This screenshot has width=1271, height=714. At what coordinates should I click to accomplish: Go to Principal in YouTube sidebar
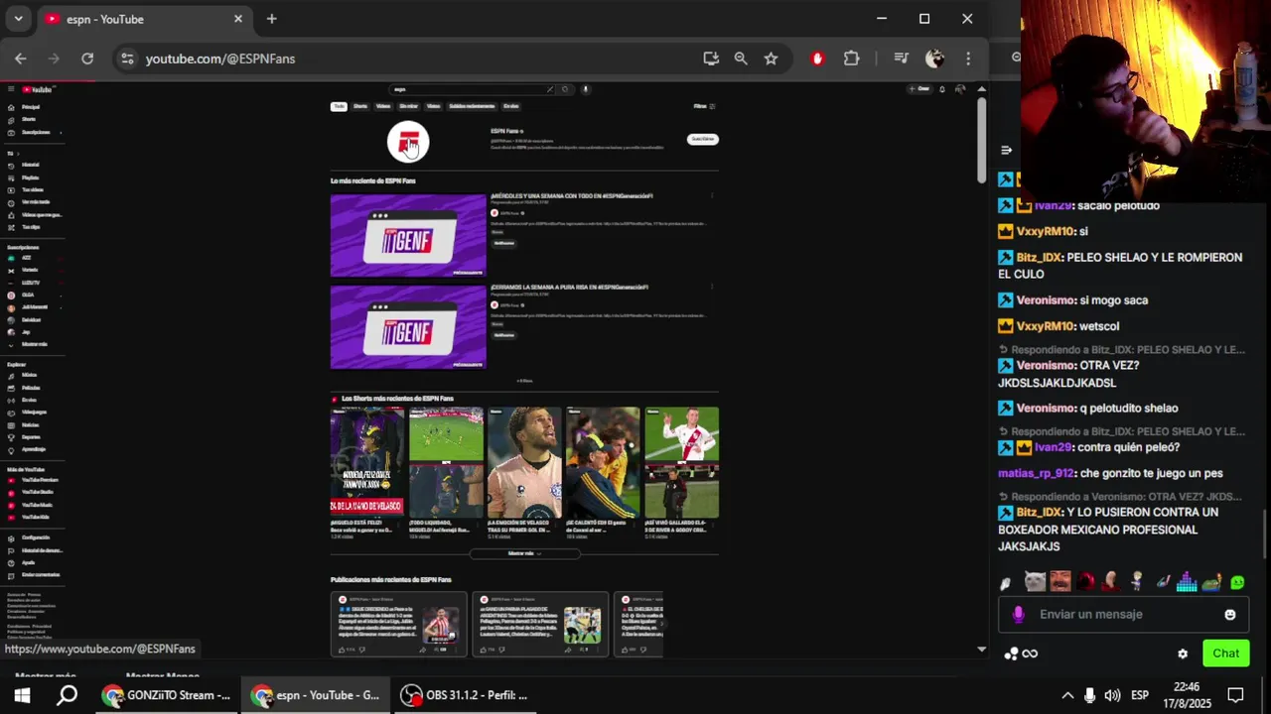click(x=31, y=107)
